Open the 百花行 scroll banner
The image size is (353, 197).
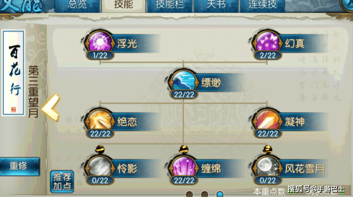click(x=13, y=73)
